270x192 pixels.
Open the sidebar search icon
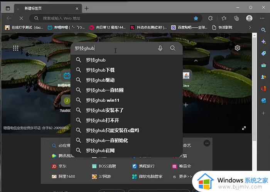pos(263,30)
